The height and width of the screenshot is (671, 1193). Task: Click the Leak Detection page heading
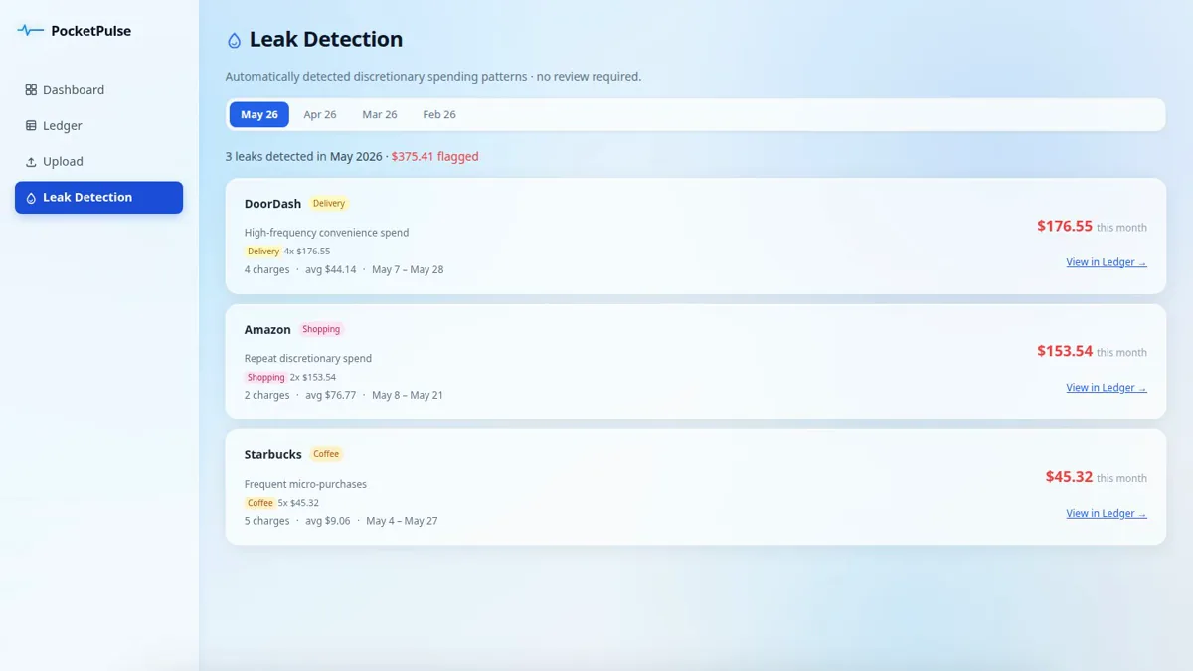pos(326,40)
